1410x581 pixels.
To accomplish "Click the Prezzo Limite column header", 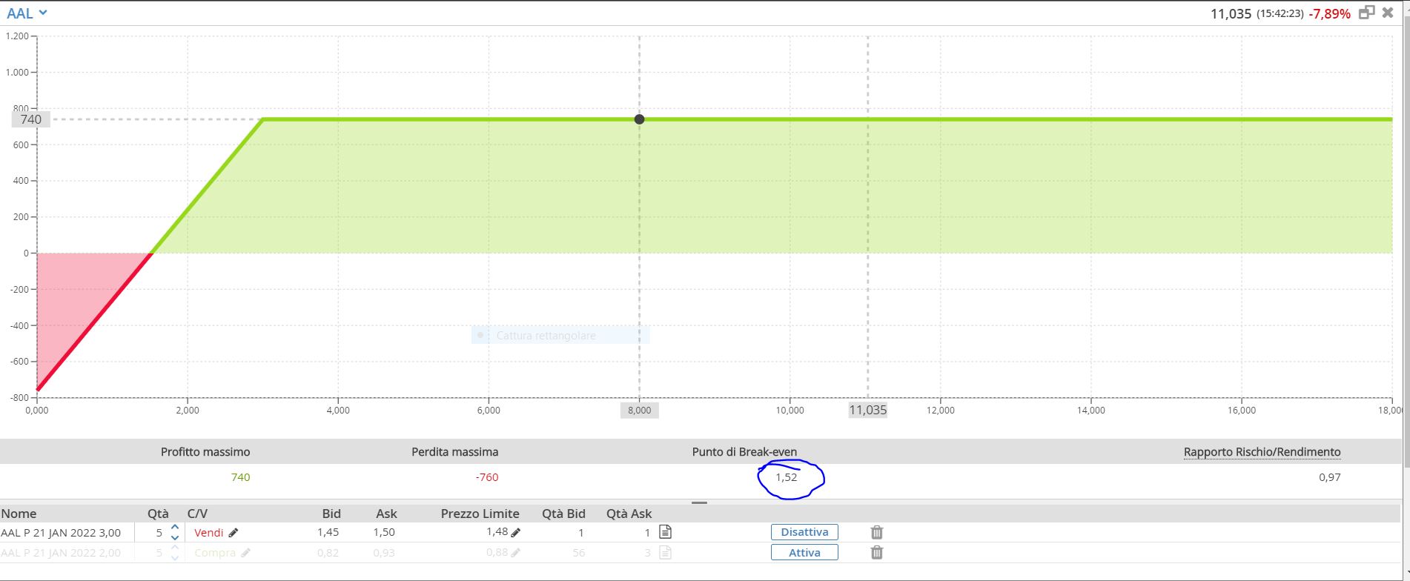I will pos(480,514).
